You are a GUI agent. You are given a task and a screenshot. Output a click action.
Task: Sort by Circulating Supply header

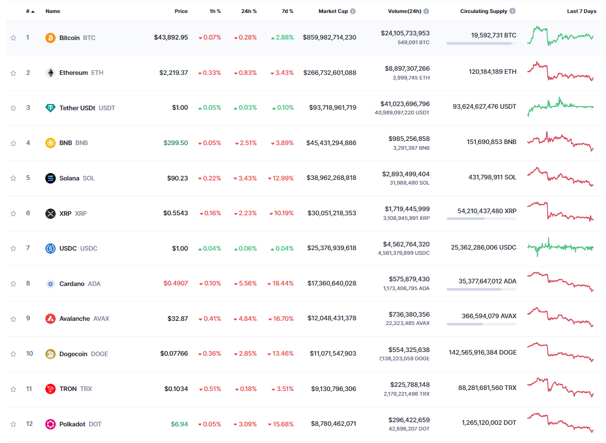point(484,11)
